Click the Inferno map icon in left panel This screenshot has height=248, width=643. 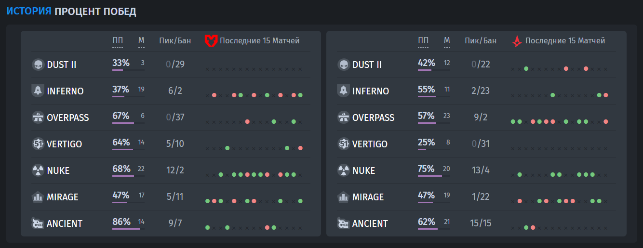coord(38,91)
